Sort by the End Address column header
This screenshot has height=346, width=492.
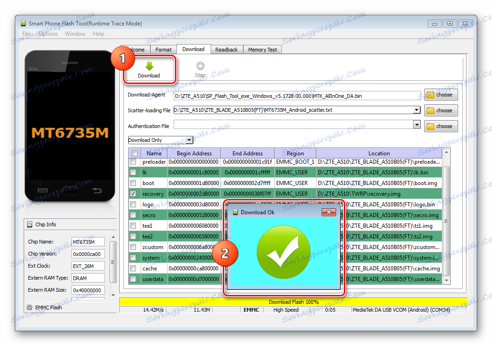pyautogui.click(x=247, y=153)
